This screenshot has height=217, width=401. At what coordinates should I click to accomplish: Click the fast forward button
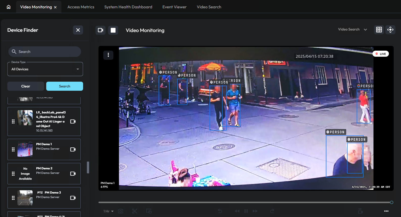coord(255,211)
